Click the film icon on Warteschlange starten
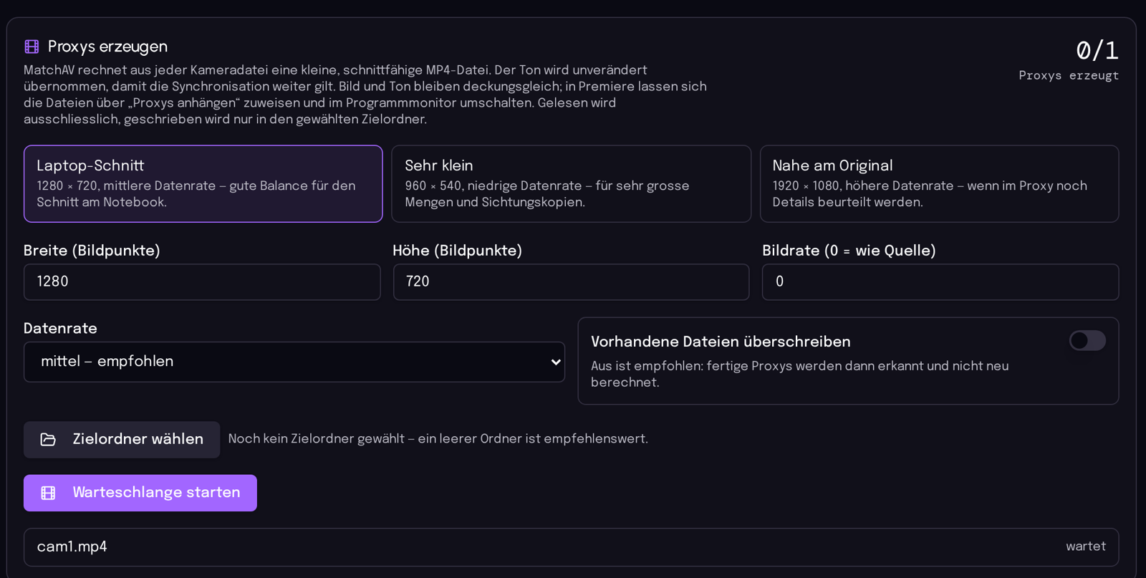Image resolution: width=1146 pixels, height=578 pixels. pos(48,493)
